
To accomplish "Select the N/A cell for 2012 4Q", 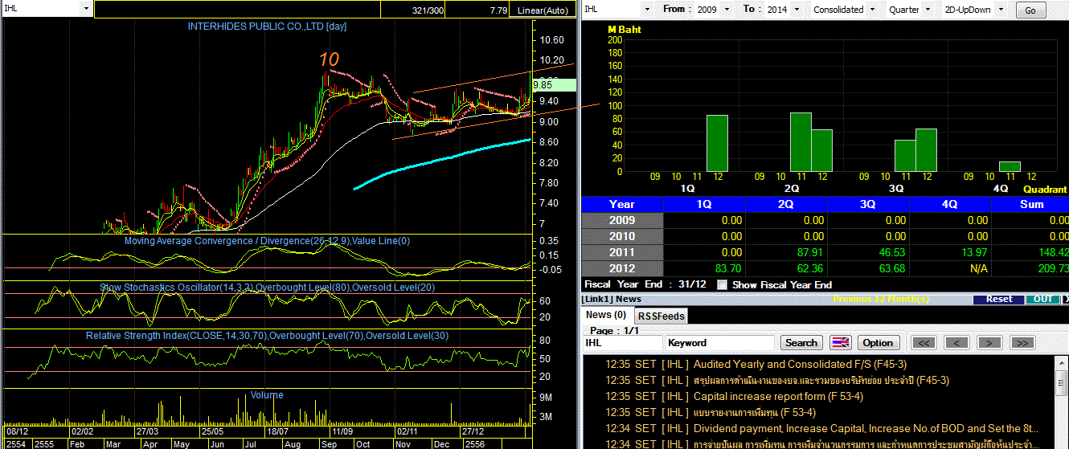I will point(951,268).
